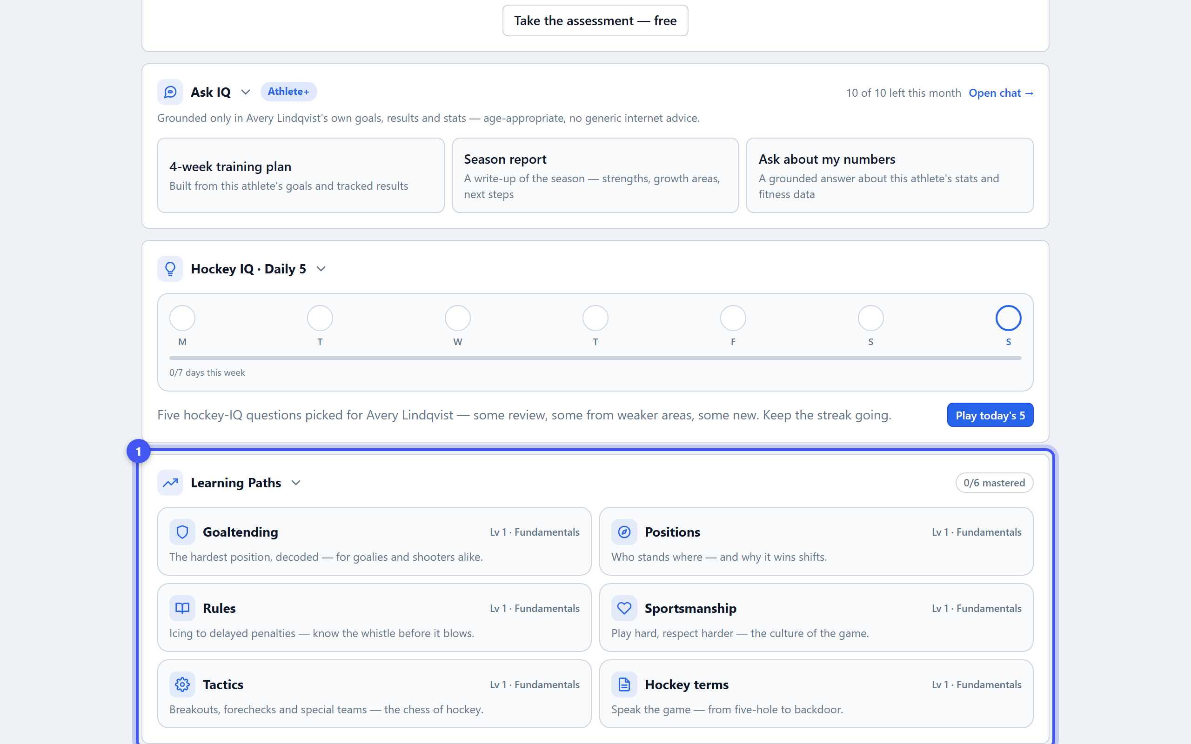Select the Thursday circle before Friday
The image size is (1191, 744).
tap(595, 318)
